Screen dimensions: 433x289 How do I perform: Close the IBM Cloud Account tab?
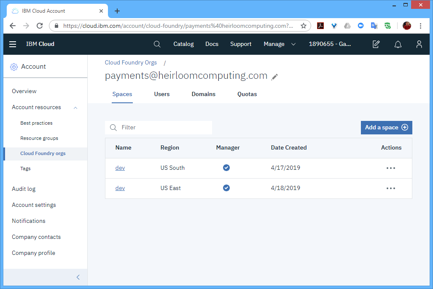point(101,11)
